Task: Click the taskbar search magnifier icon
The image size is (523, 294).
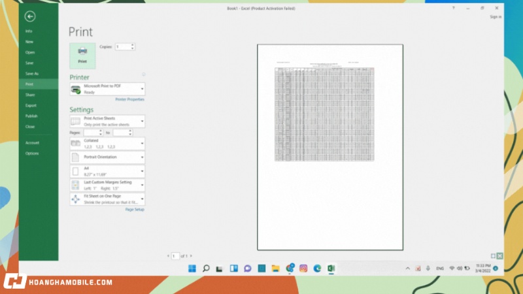Action: click(x=206, y=268)
